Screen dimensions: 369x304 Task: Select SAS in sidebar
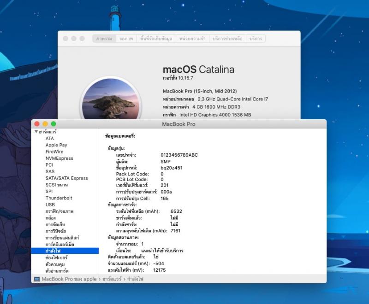coord(50,171)
